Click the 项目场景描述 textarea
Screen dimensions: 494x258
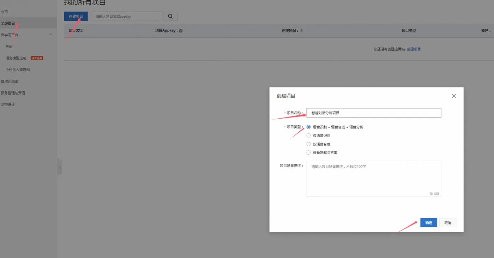coord(374,179)
